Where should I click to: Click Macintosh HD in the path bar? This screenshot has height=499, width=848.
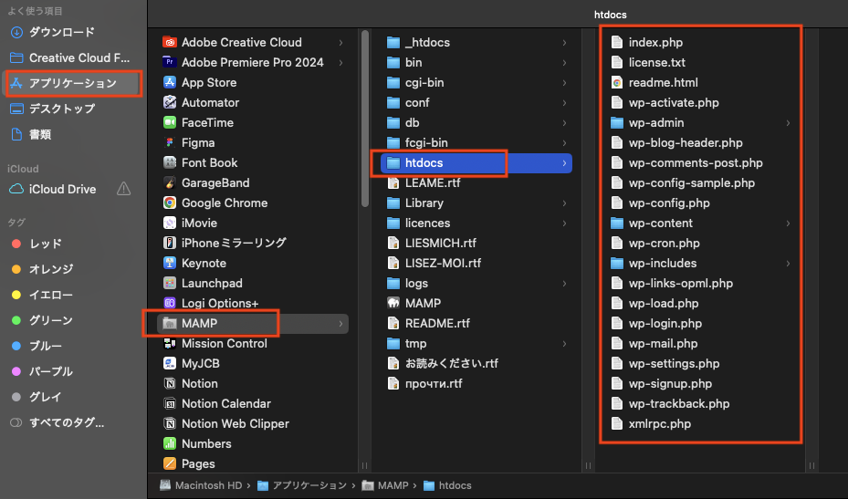click(203, 485)
